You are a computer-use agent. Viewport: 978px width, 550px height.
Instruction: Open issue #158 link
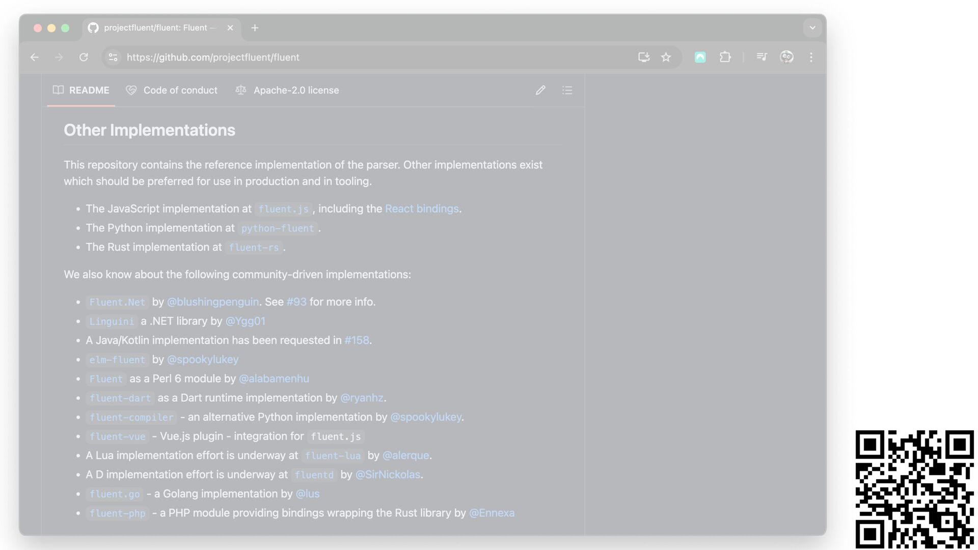(x=357, y=340)
